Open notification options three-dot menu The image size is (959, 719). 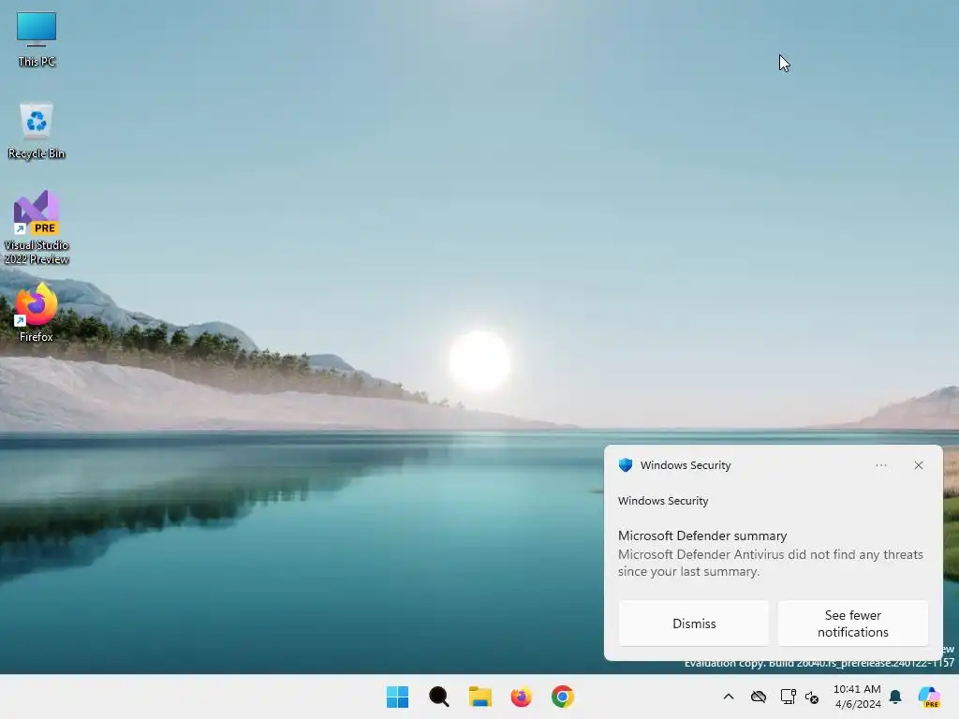880,465
